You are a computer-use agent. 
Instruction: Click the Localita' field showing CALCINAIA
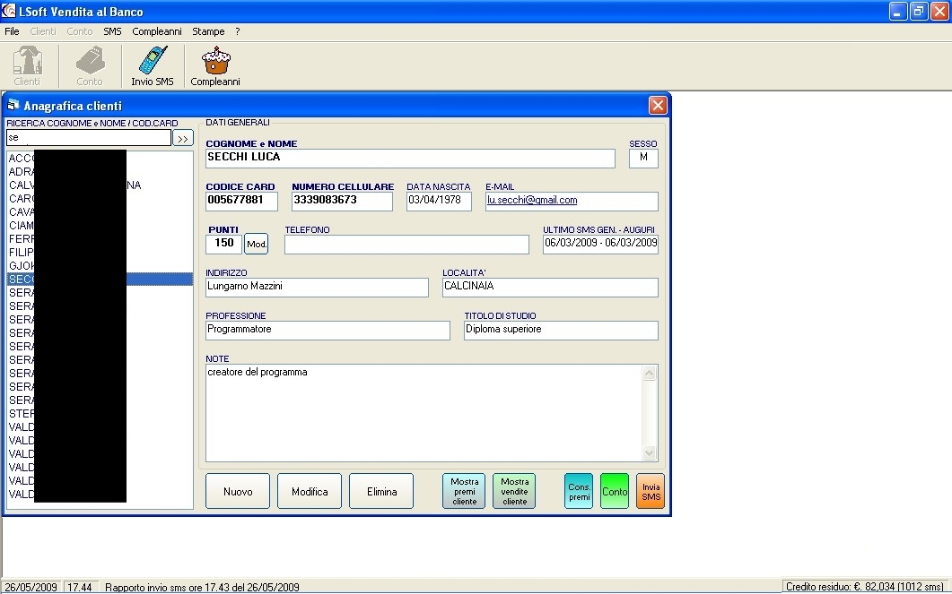coord(550,288)
